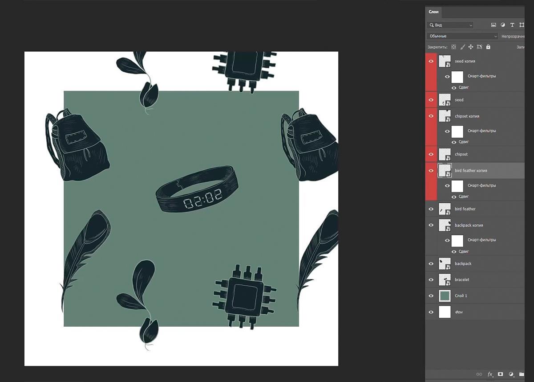
Task: Click the adjustment layer filter icon
Action: tap(503, 25)
